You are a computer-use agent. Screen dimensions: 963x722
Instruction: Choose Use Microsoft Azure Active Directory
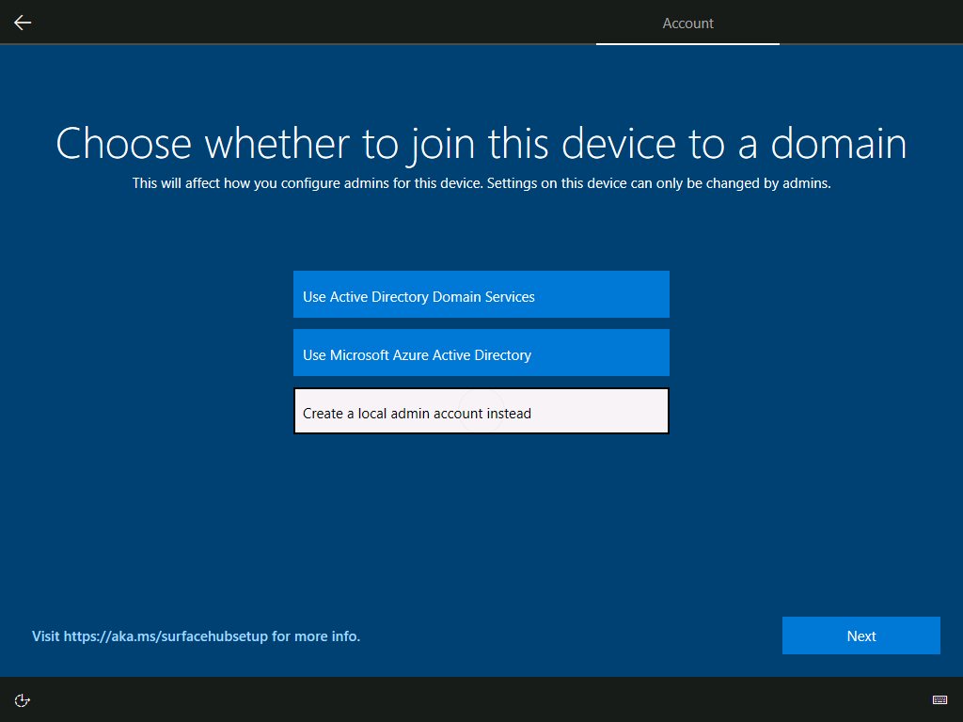(x=481, y=353)
